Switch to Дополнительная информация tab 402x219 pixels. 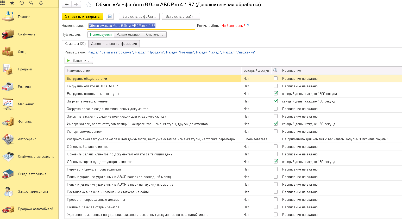114,44
